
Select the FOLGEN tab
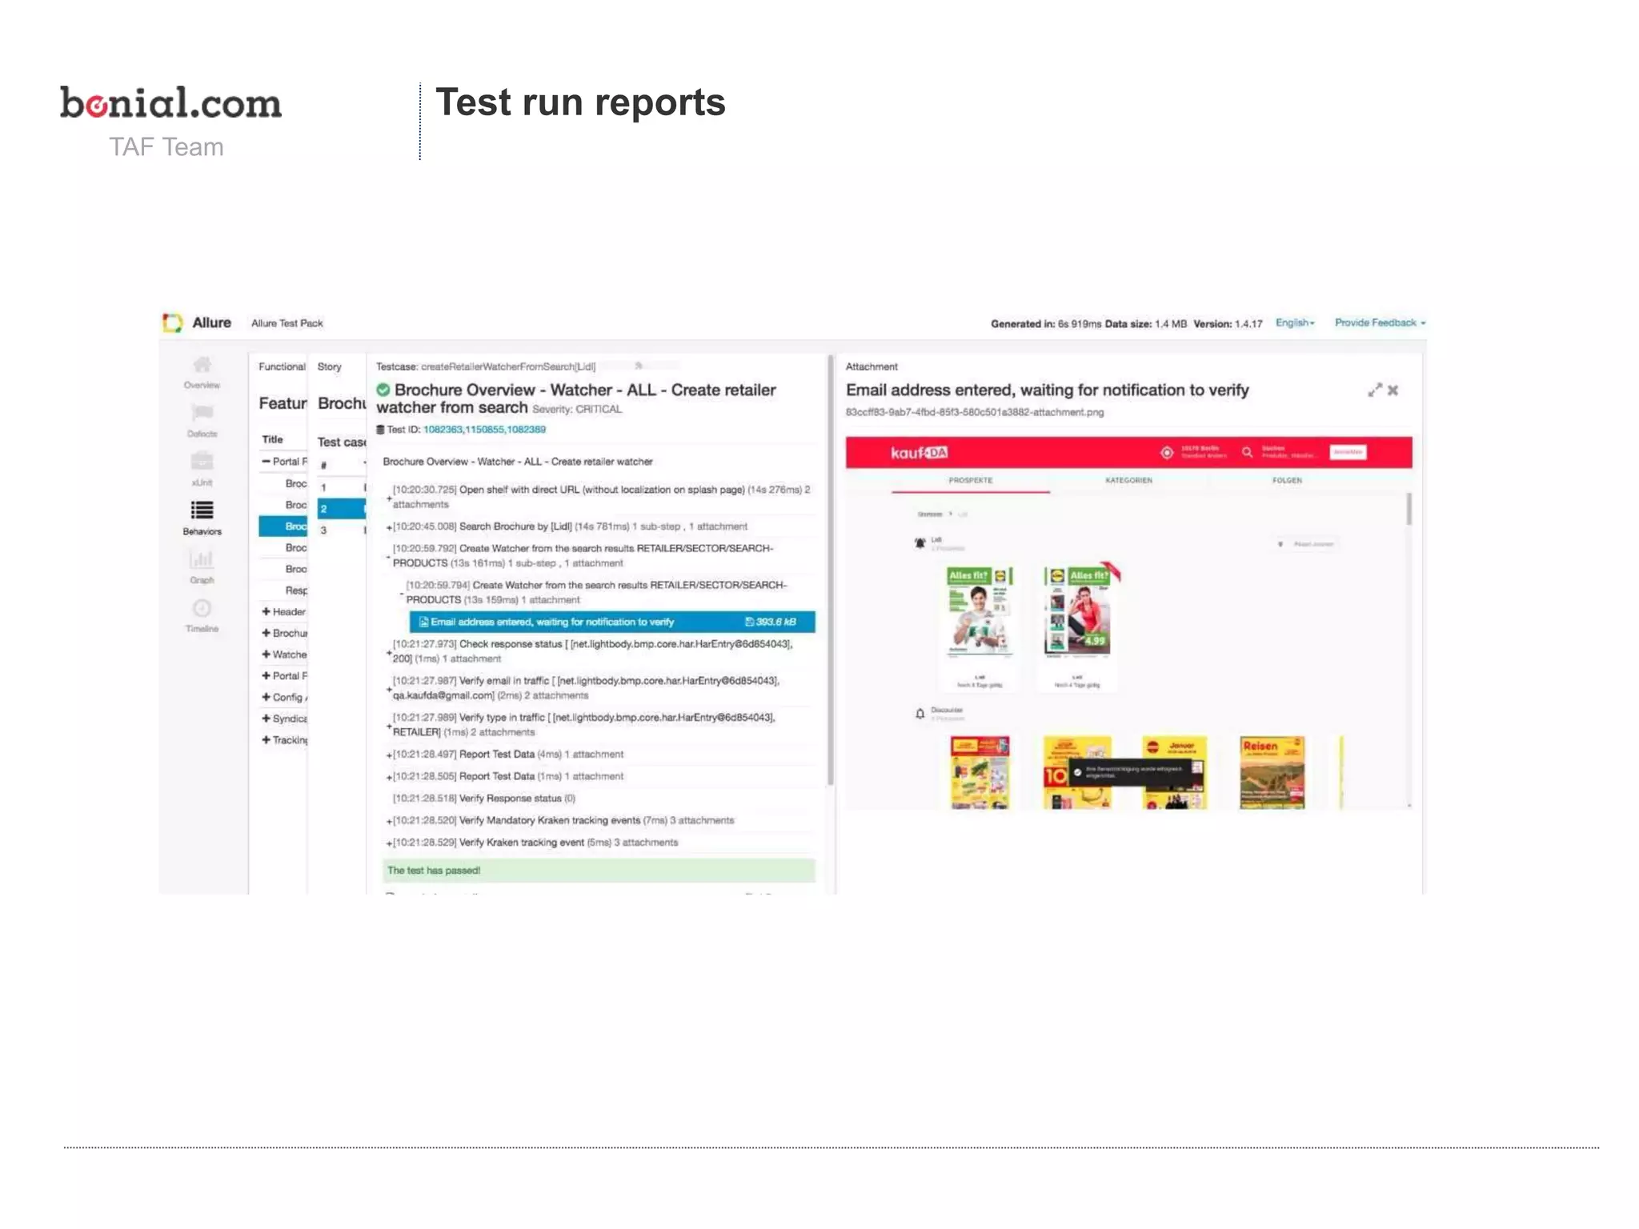click(x=1287, y=481)
